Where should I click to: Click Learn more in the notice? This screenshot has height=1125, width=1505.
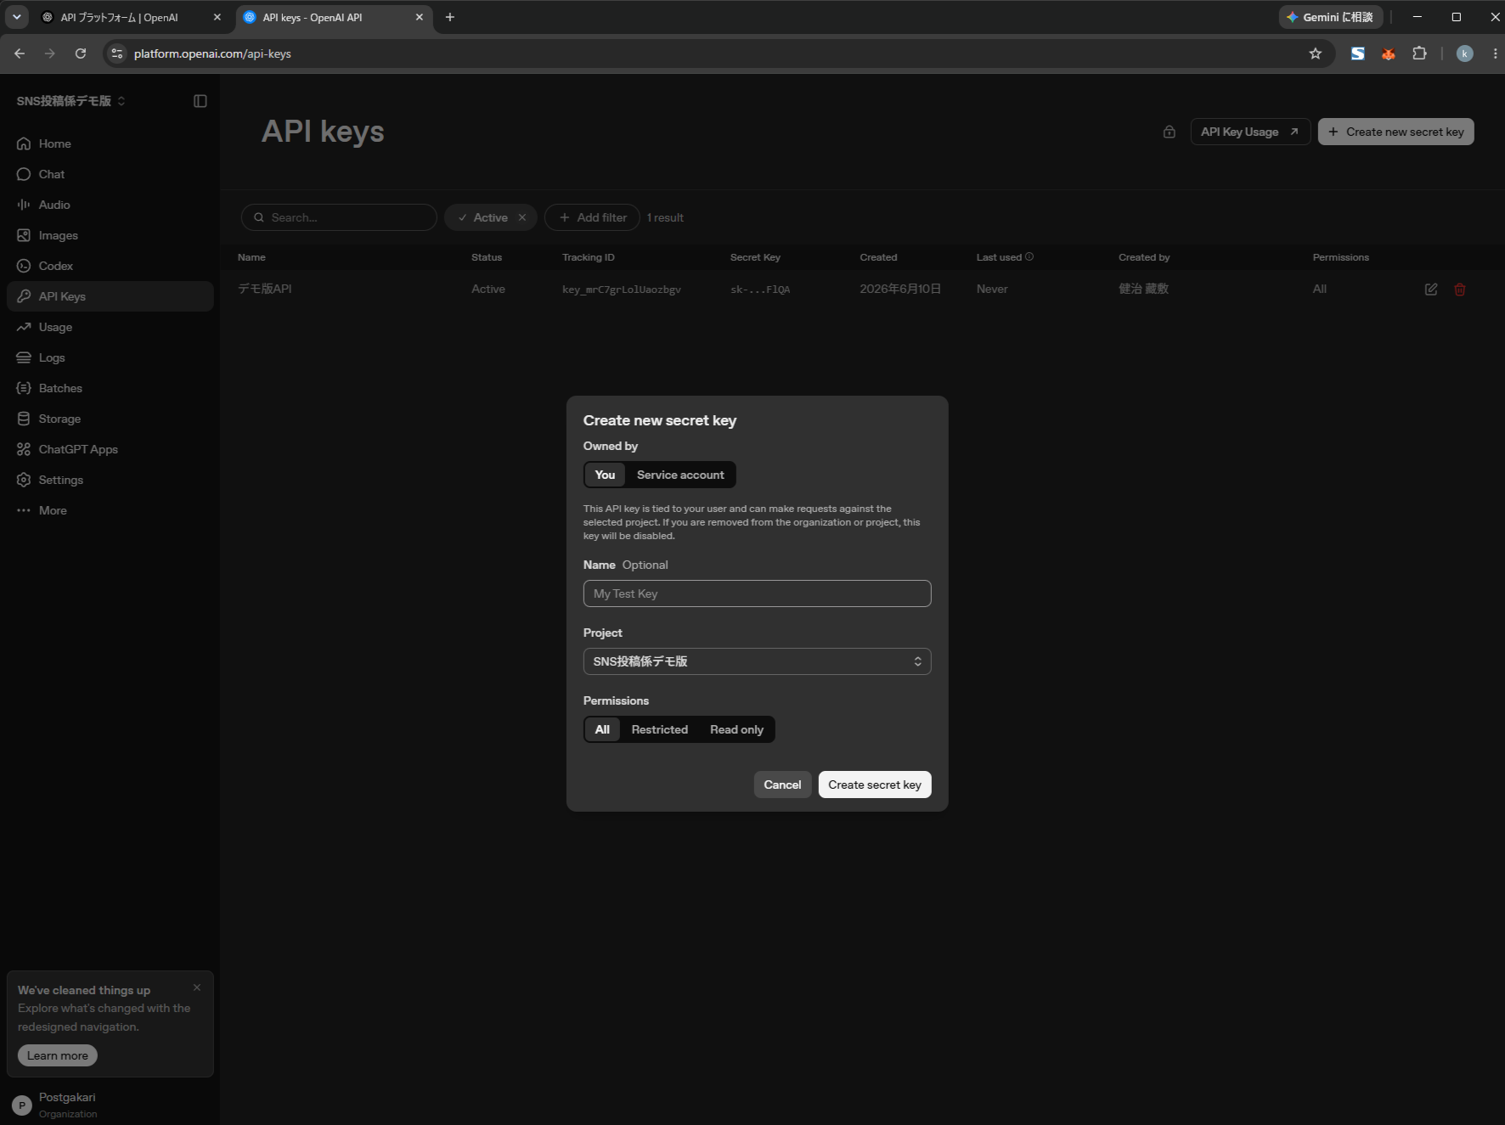pos(58,1055)
